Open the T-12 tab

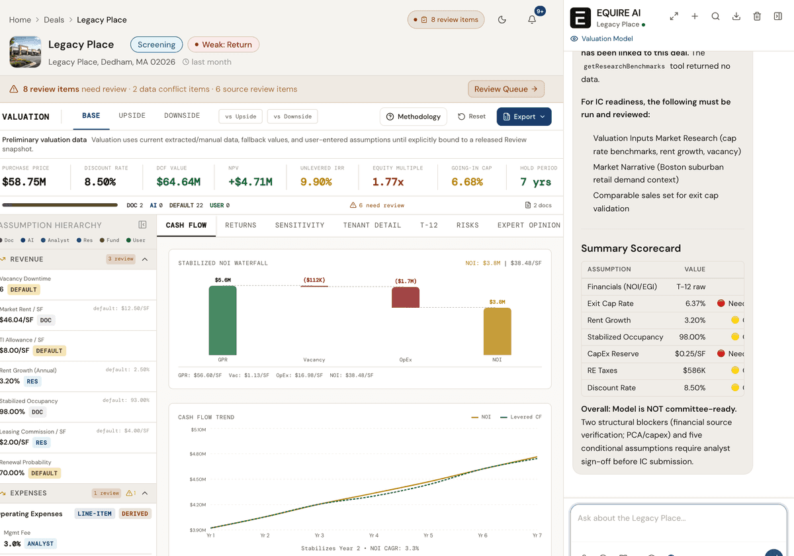429,225
